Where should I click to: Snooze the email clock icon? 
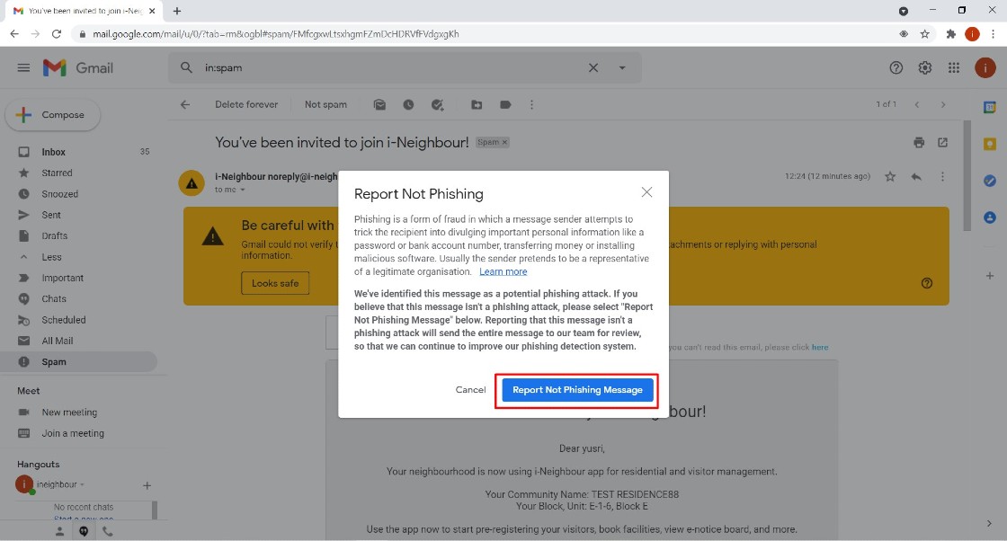pos(408,104)
